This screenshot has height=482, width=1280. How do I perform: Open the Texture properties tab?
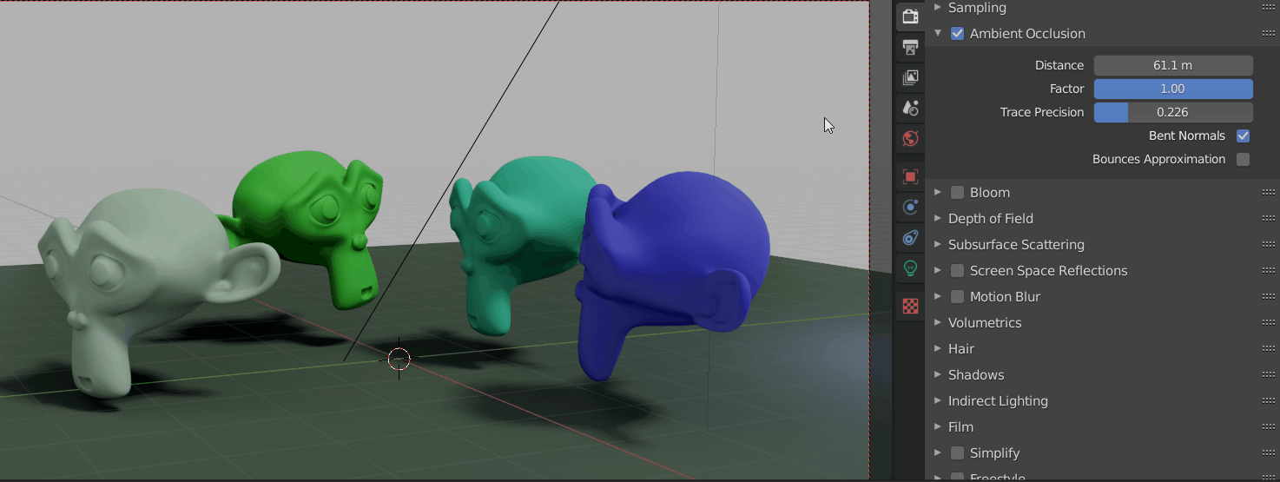910,306
